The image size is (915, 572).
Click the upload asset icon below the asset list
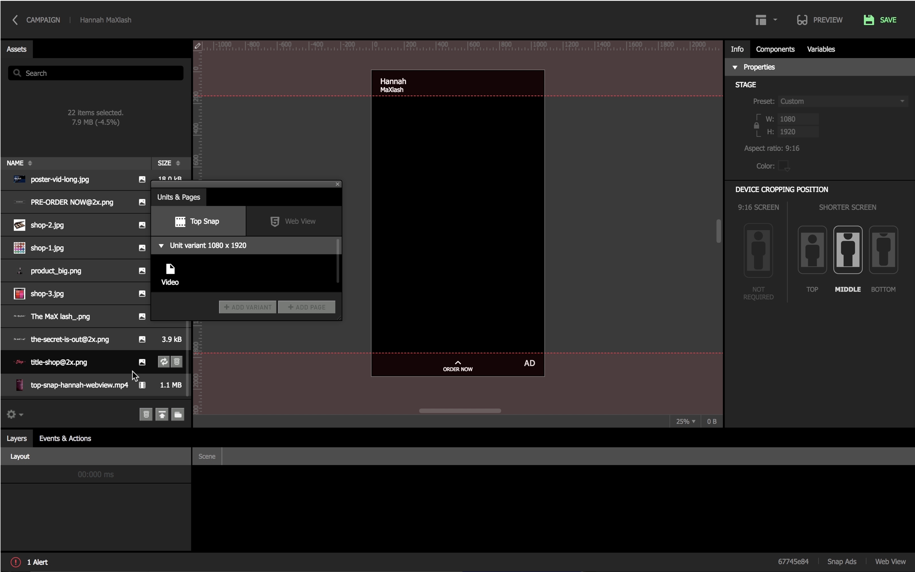click(x=162, y=414)
